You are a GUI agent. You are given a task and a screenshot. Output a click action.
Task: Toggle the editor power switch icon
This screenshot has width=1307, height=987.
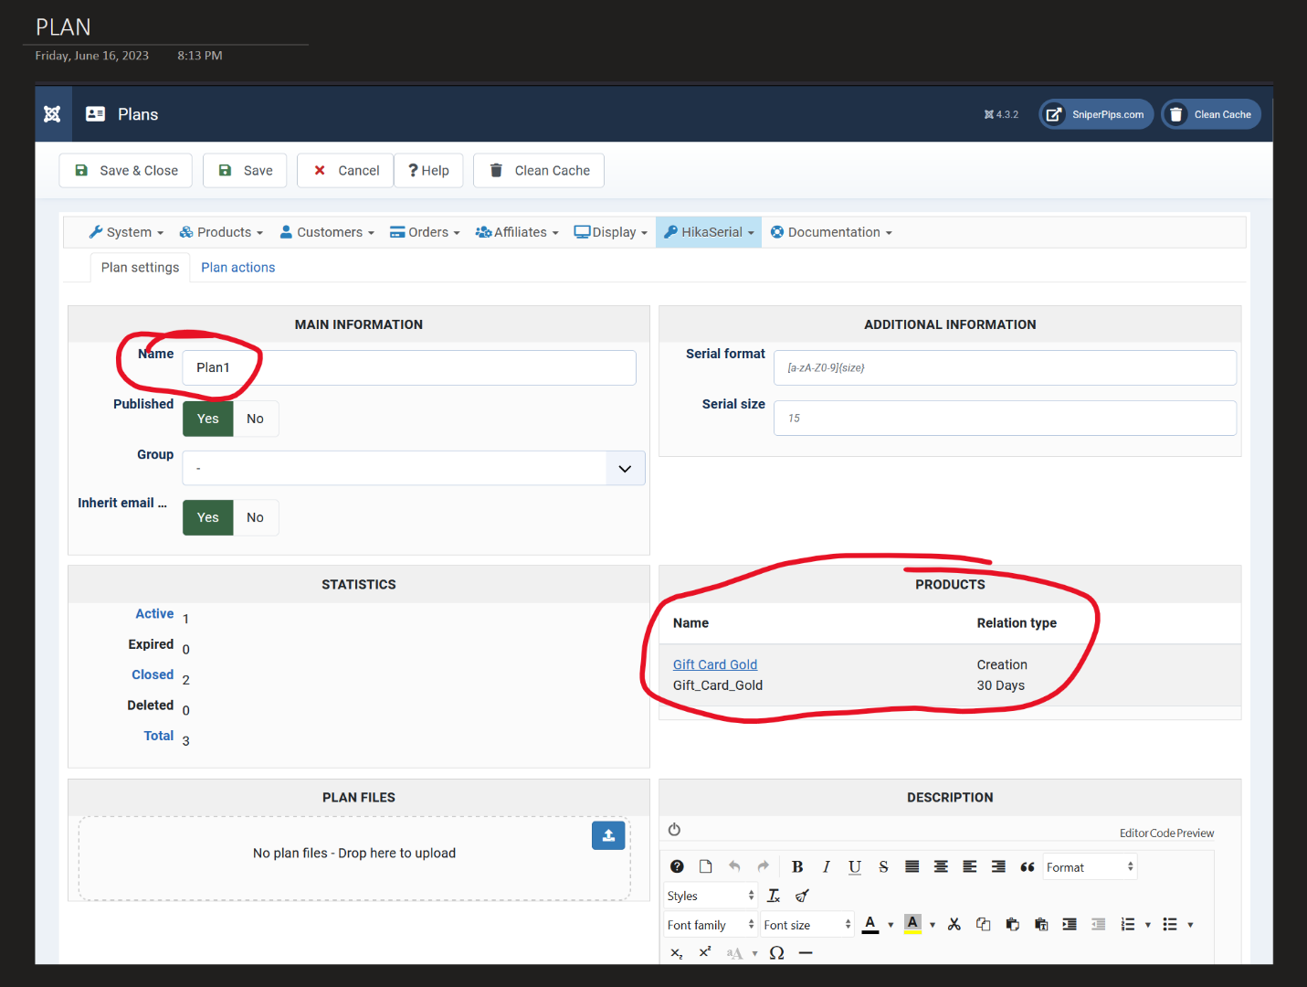[x=674, y=830]
